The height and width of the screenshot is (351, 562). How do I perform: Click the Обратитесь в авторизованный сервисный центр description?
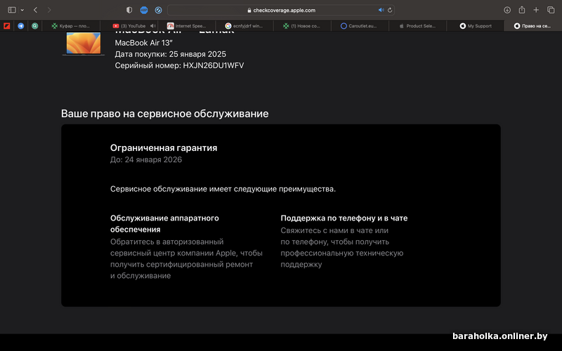186,258
